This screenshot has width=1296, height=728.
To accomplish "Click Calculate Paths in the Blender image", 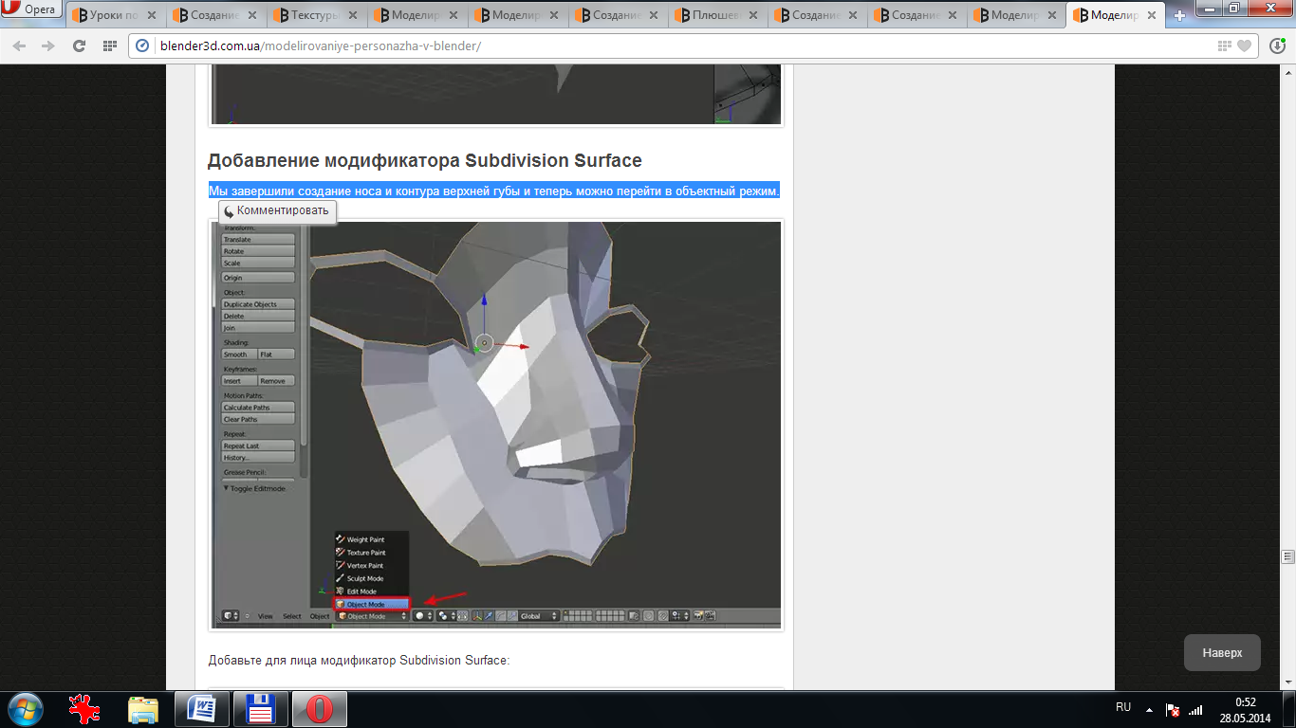I will pos(258,408).
